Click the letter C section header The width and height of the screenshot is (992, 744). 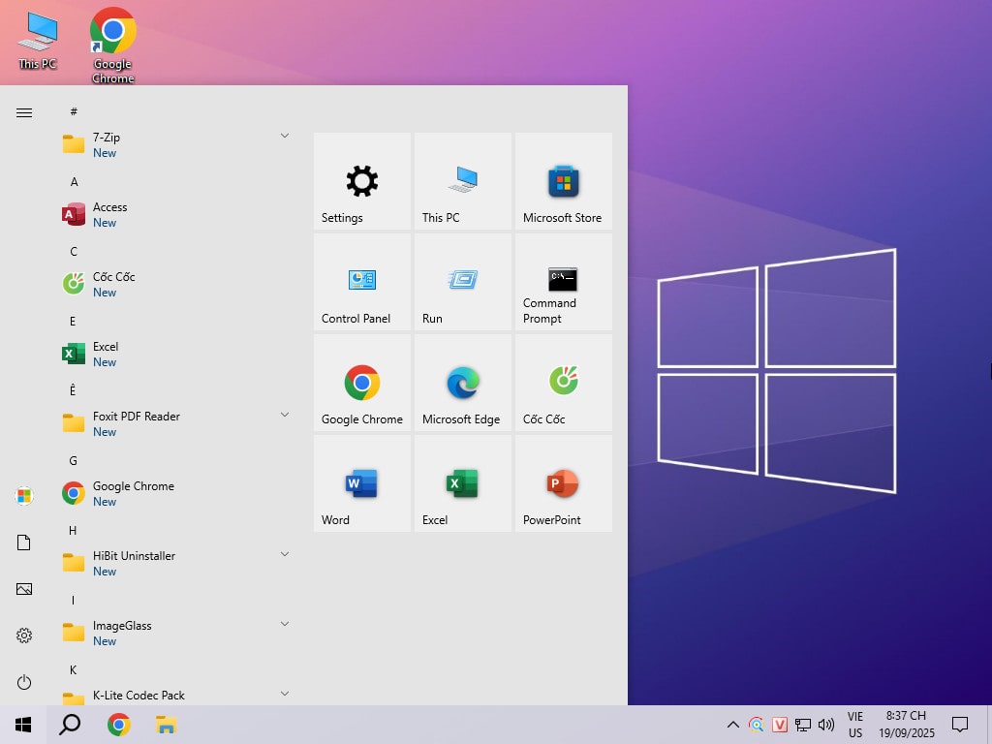click(74, 251)
